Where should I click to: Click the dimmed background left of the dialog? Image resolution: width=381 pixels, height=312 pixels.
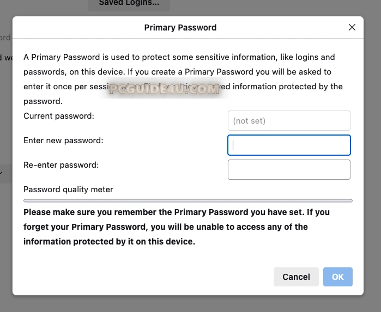tap(5, 245)
